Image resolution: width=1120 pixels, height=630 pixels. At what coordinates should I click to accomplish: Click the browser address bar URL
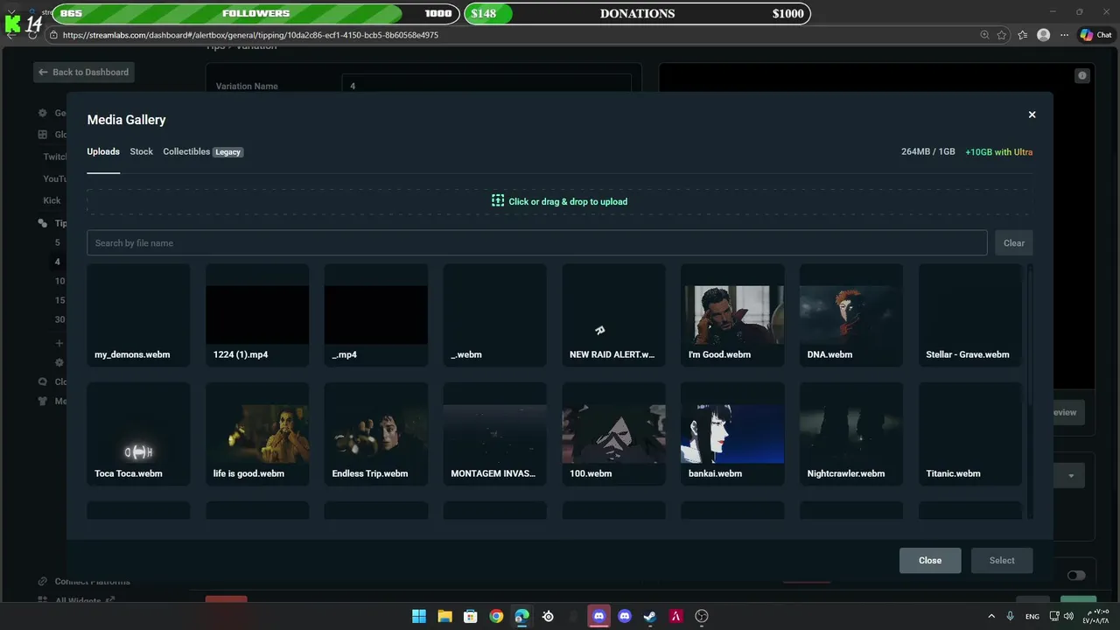pyautogui.click(x=250, y=35)
